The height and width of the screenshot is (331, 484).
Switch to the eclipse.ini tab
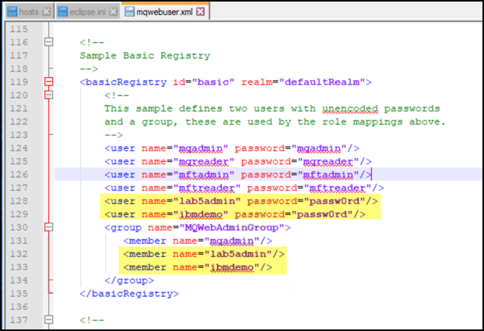pos(87,12)
